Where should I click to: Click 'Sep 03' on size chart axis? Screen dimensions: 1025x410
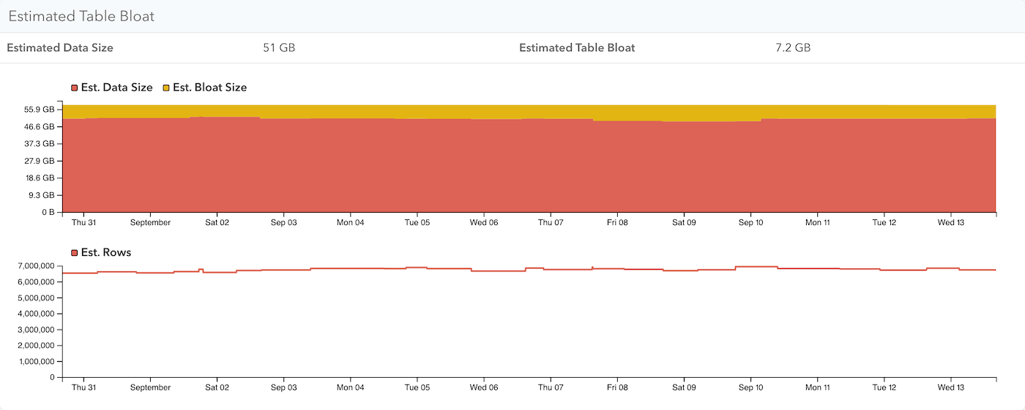pos(283,223)
